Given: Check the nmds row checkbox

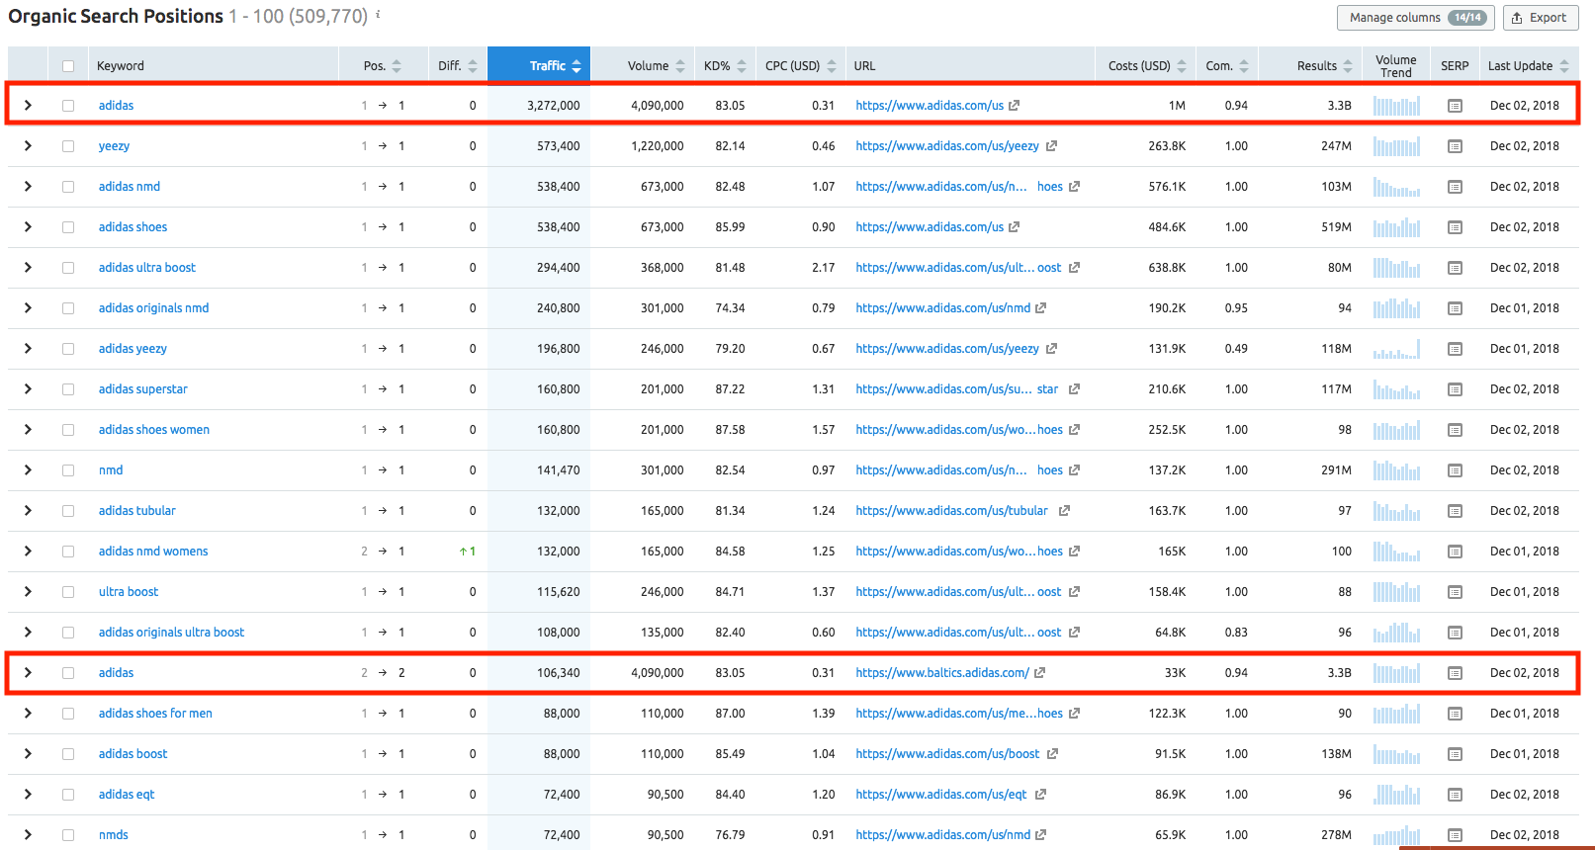Looking at the screenshot, I should (68, 835).
